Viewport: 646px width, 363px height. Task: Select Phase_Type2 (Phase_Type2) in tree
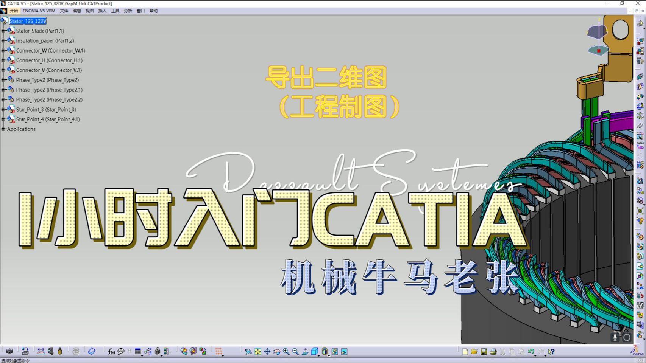pos(47,80)
